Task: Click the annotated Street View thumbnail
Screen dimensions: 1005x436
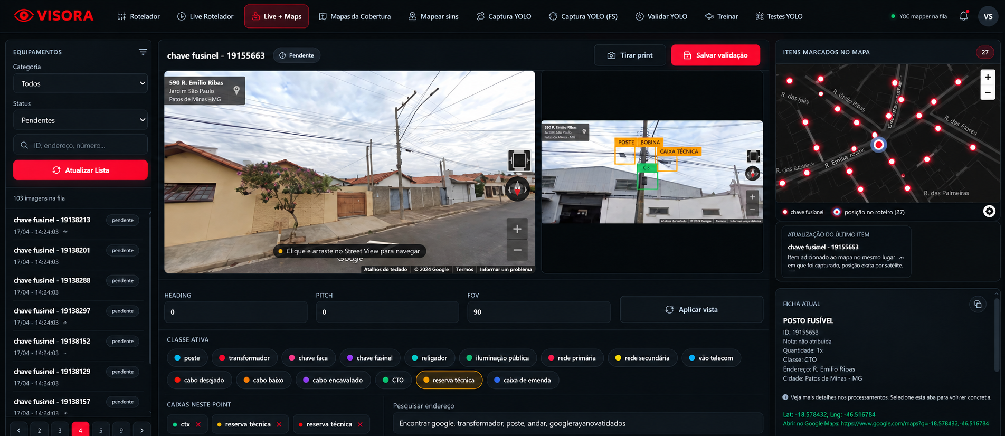Action: point(652,172)
